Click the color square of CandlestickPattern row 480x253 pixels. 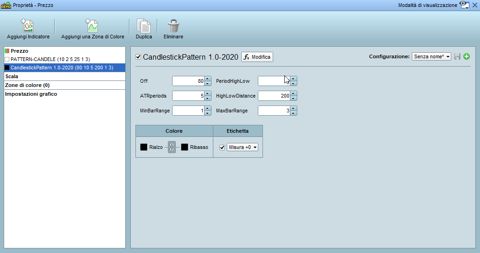[7, 68]
